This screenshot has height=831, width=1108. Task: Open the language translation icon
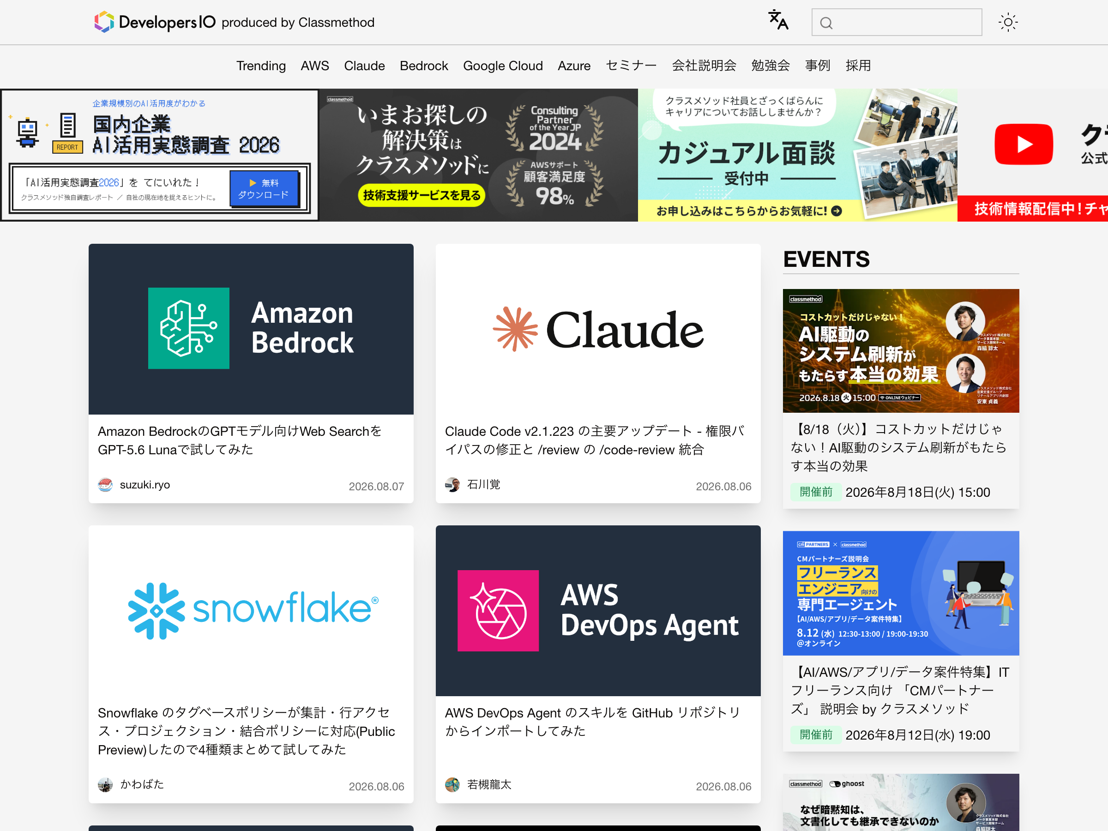[x=778, y=20]
